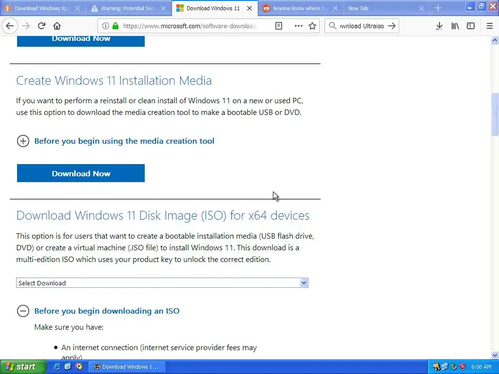Open the Downloads panel arrow
The image size is (499, 374).
tap(439, 26)
